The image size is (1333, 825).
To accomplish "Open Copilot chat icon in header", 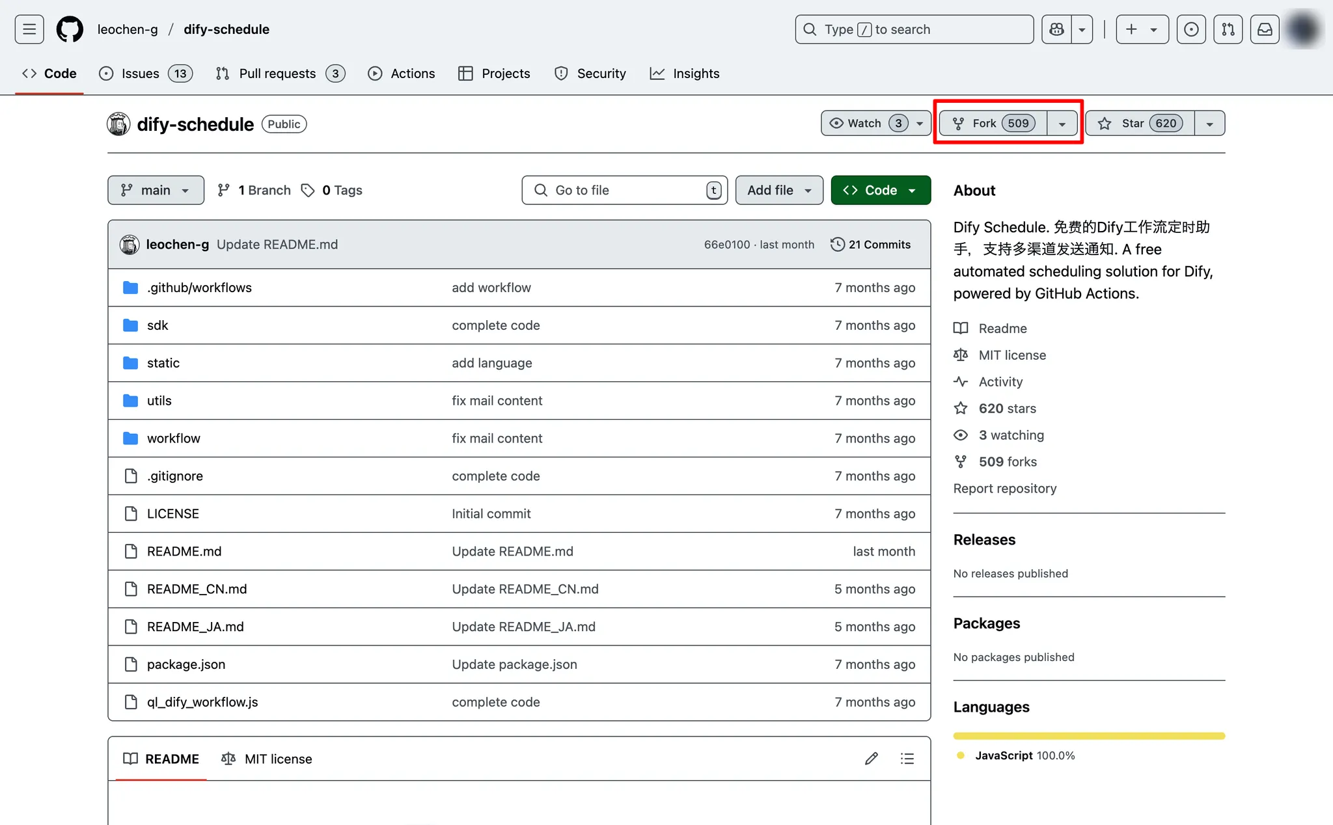I will 1056,29.
